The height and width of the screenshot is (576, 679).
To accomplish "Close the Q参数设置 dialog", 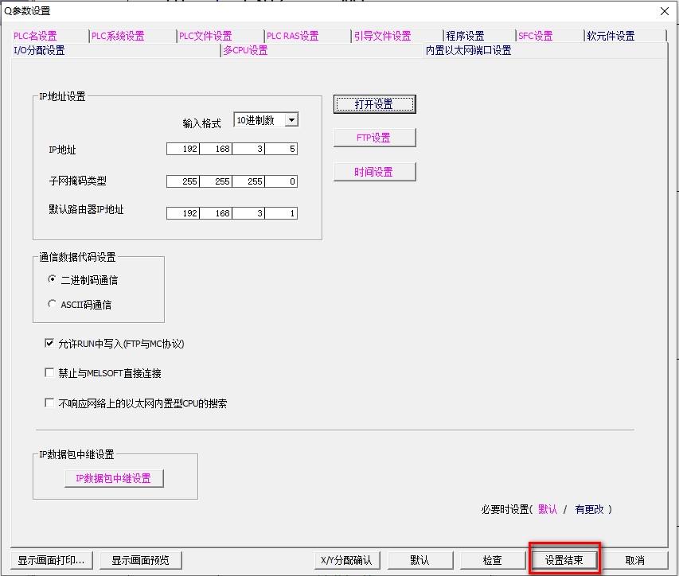I will pos(665,11).
